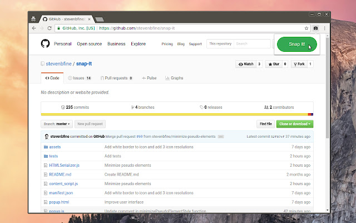Click the 'Create README.md' commit message
This screenshot has width=356, height=223.
pyautogui.click(x=121, y=174)
